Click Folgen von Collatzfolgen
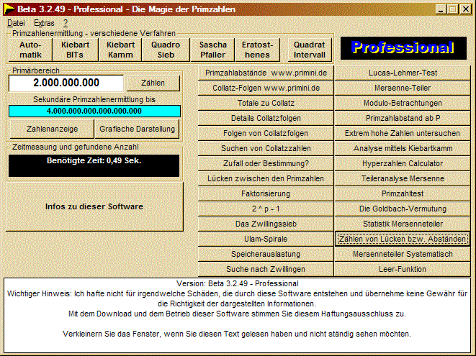The width and height of the screenshot is (476, 356). coord(266,134)
